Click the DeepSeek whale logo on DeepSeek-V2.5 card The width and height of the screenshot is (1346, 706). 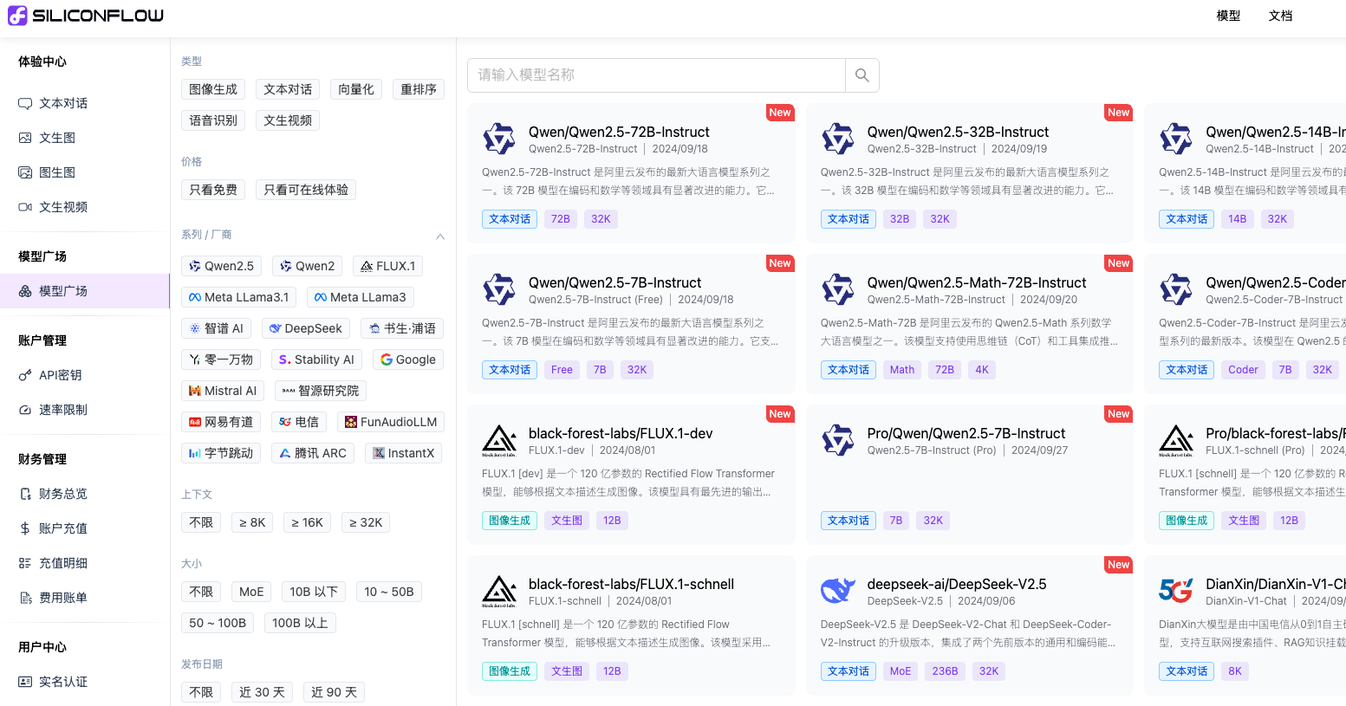coord(837,591)
